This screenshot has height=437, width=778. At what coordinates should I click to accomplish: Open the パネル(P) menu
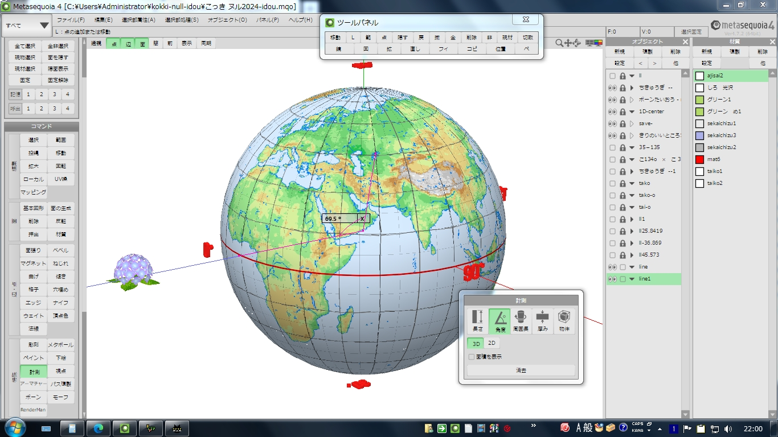coord(267,20)
